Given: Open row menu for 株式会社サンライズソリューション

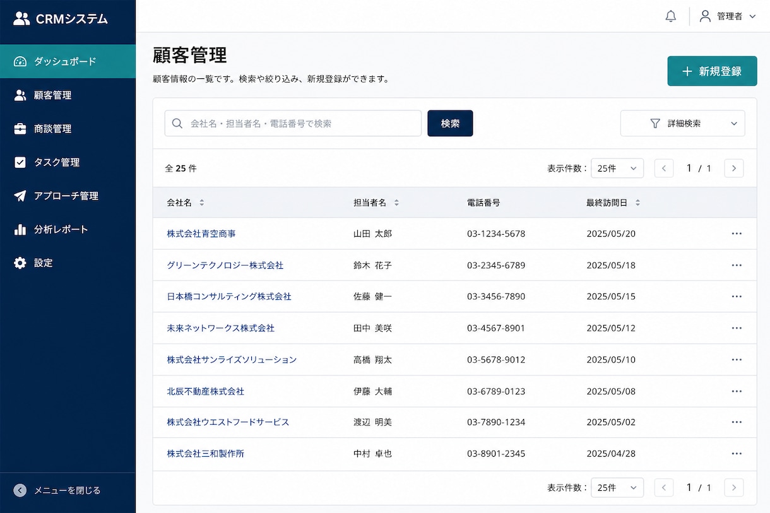Looking at the screenshot, I should coord(737,360).
